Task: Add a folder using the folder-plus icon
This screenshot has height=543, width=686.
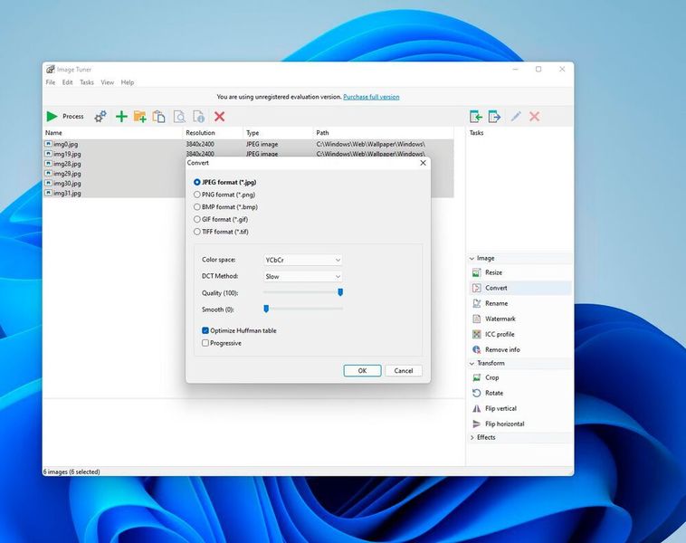Action: pos(139,117)
